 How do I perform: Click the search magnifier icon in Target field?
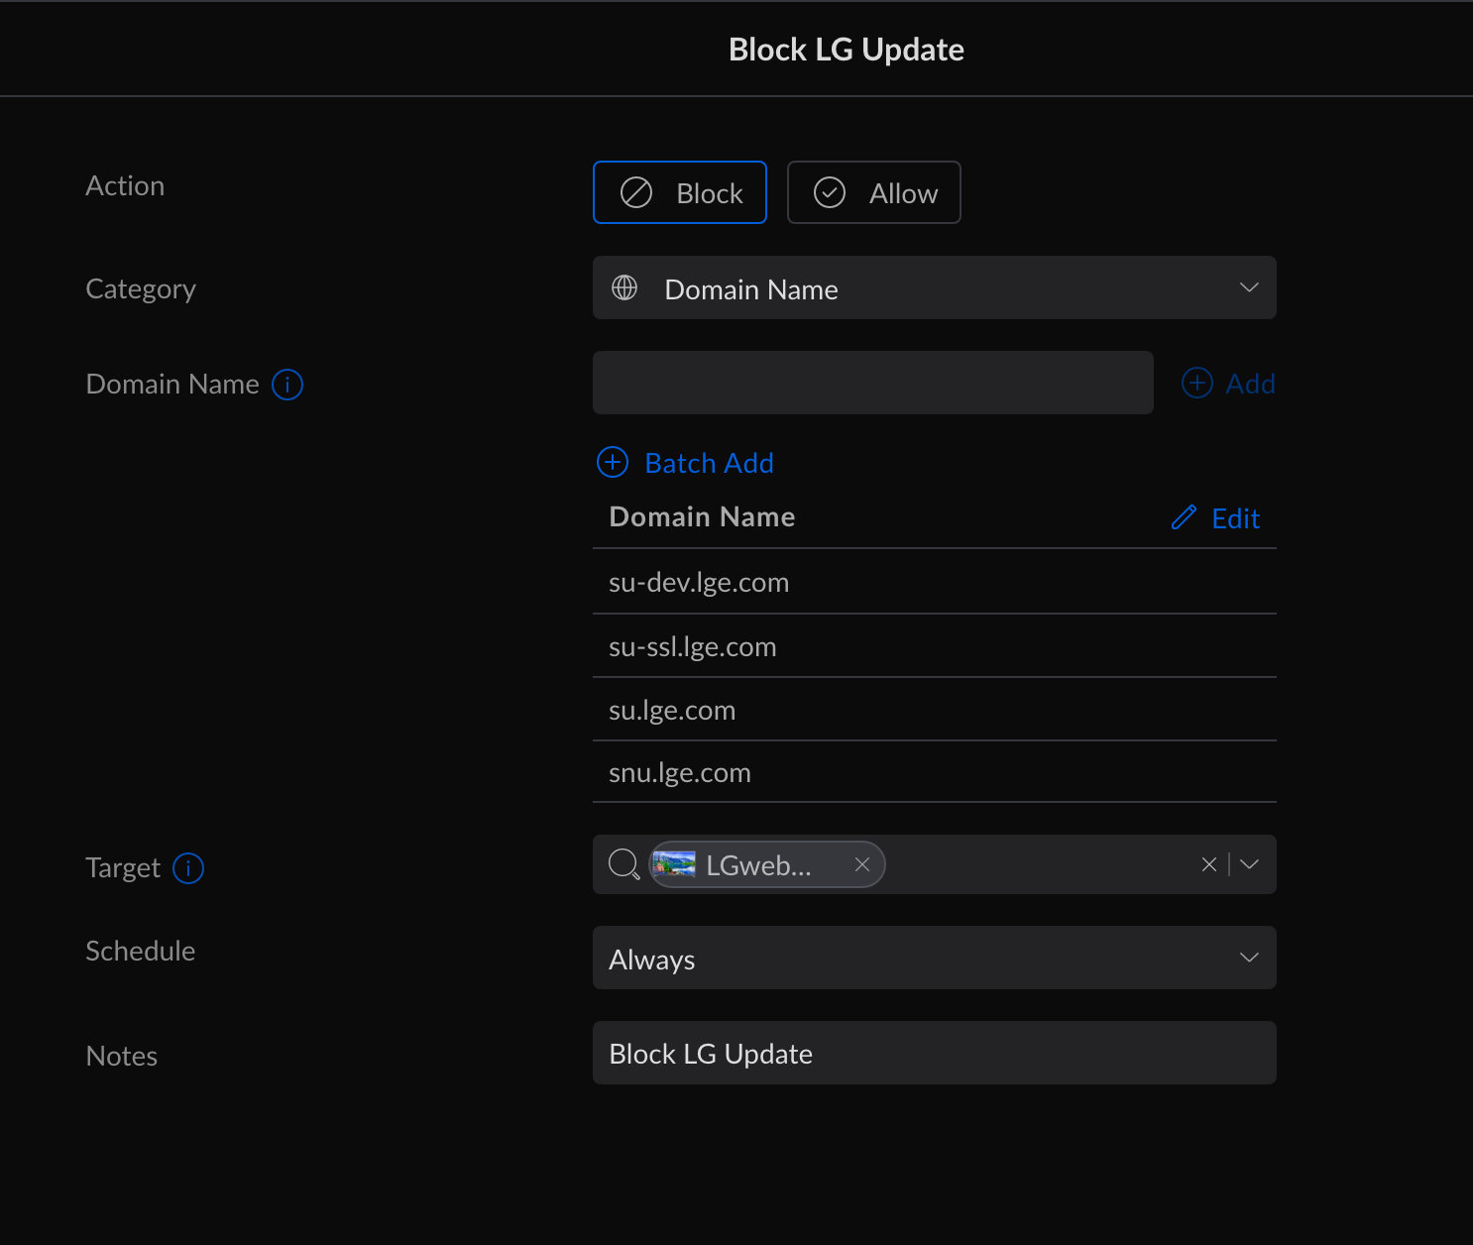(623, 864)
